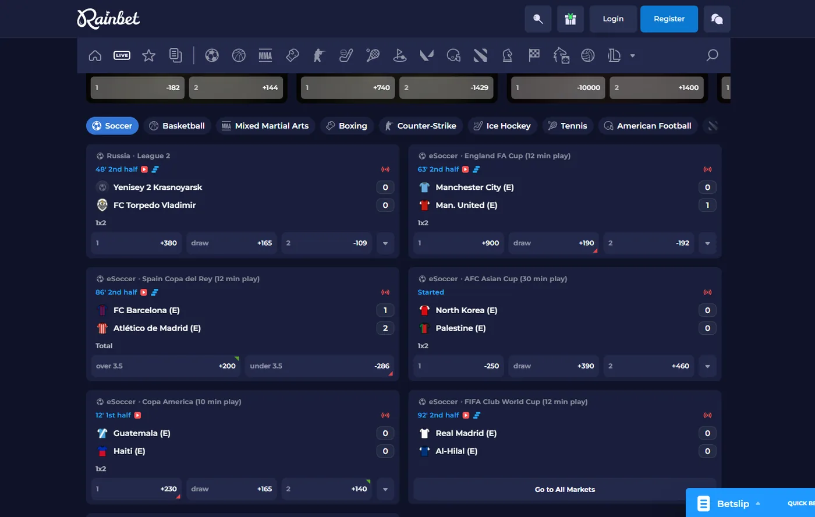
Task: Switch to Boxing tab
Action: coord(346,126)
